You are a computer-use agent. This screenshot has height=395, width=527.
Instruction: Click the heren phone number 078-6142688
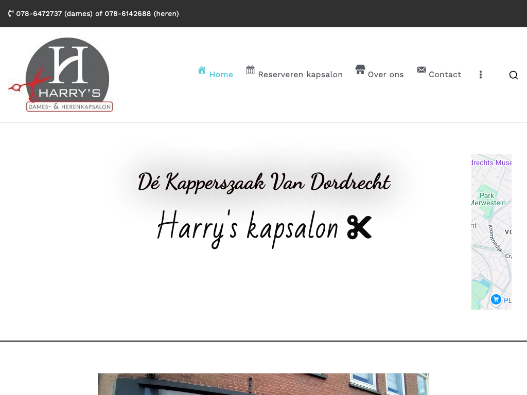click(128, 14)
